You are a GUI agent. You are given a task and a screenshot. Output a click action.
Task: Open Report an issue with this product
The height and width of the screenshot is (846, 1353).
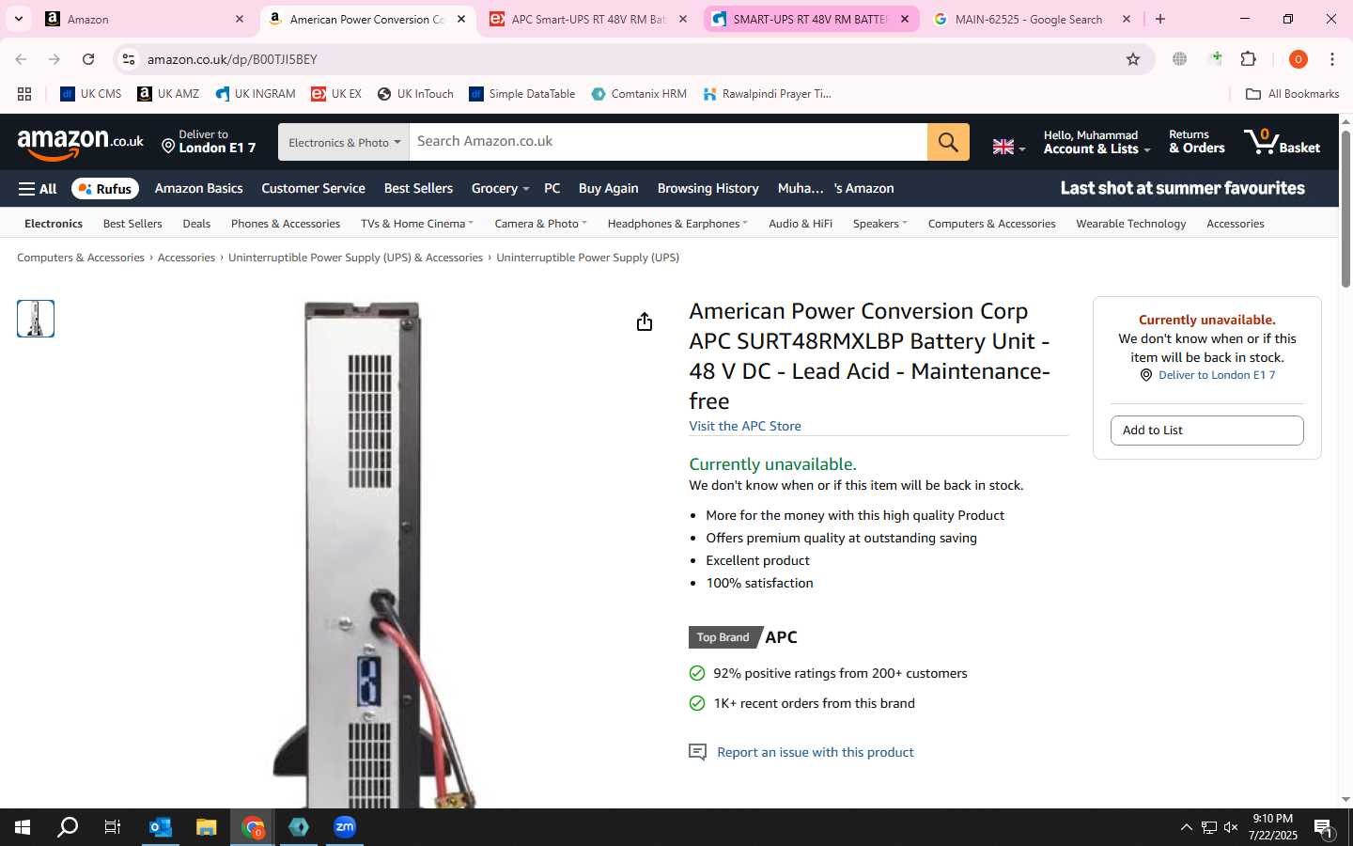click(815, 752)
